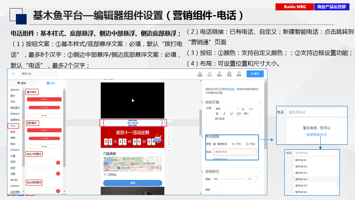Choose 操作命令4 from the list
This screenshot has width=355, height=200.
pyautogui.click(x=301, y=179)
